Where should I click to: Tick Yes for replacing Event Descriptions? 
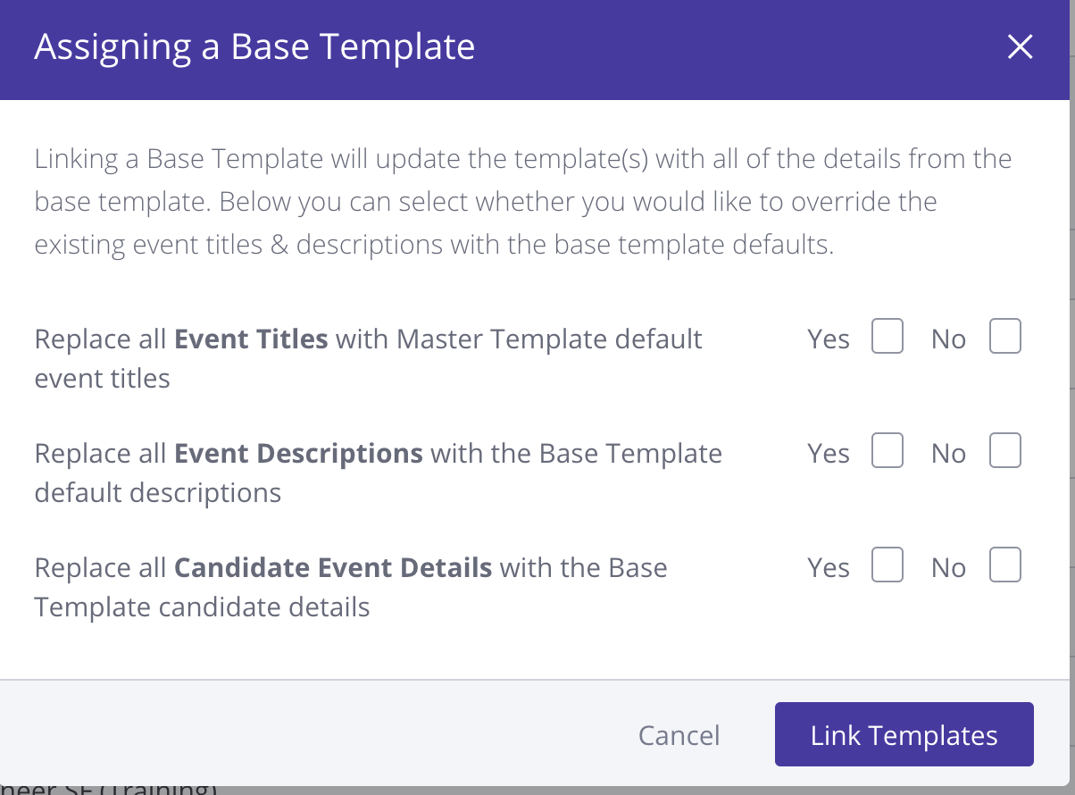[x=887, y=452]
